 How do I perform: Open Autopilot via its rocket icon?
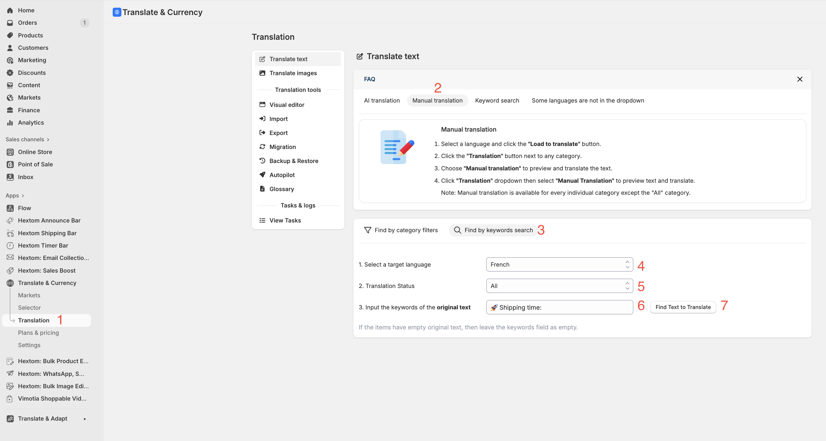[263, 175]
